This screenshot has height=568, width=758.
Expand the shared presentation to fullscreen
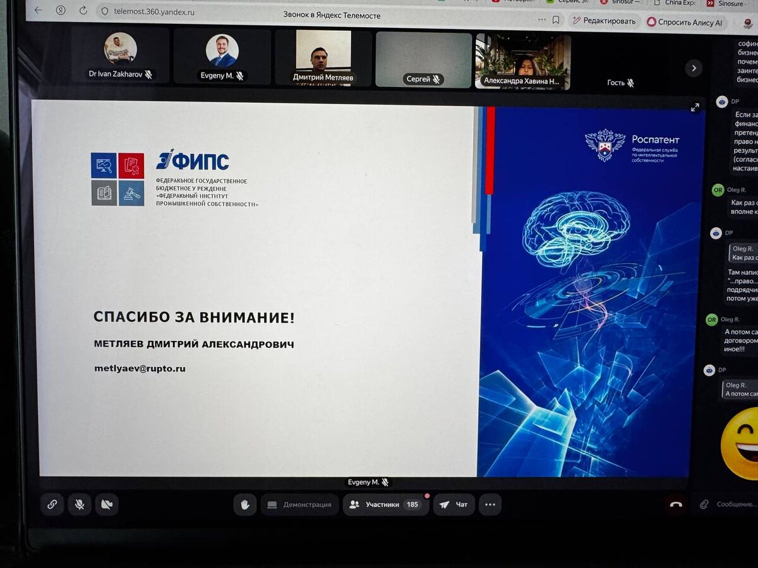(x=695, y=107)
